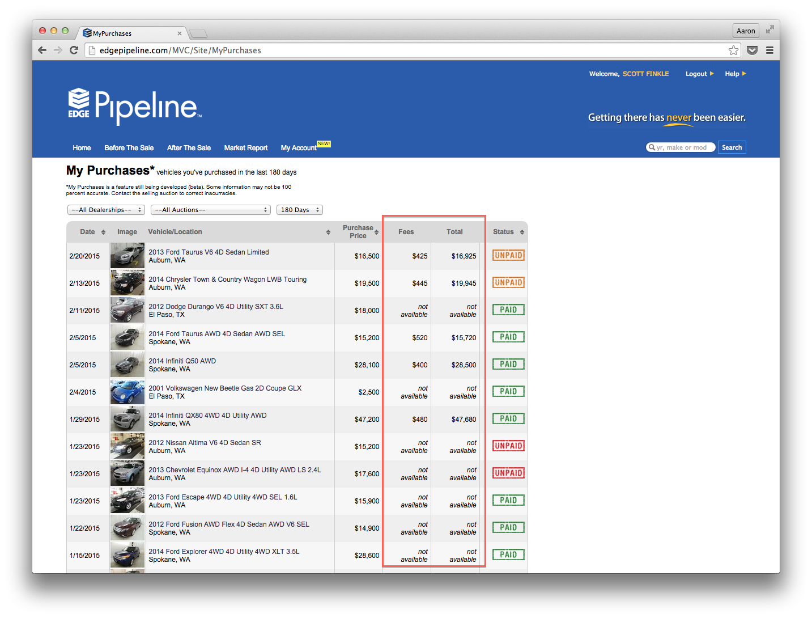The width and height of the screenshot is (812, 618).
Task: Click PAID stamp for Ford Explorer
Action: pos(508,554)
